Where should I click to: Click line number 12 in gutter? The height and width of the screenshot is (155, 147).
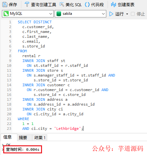(9, 75)
